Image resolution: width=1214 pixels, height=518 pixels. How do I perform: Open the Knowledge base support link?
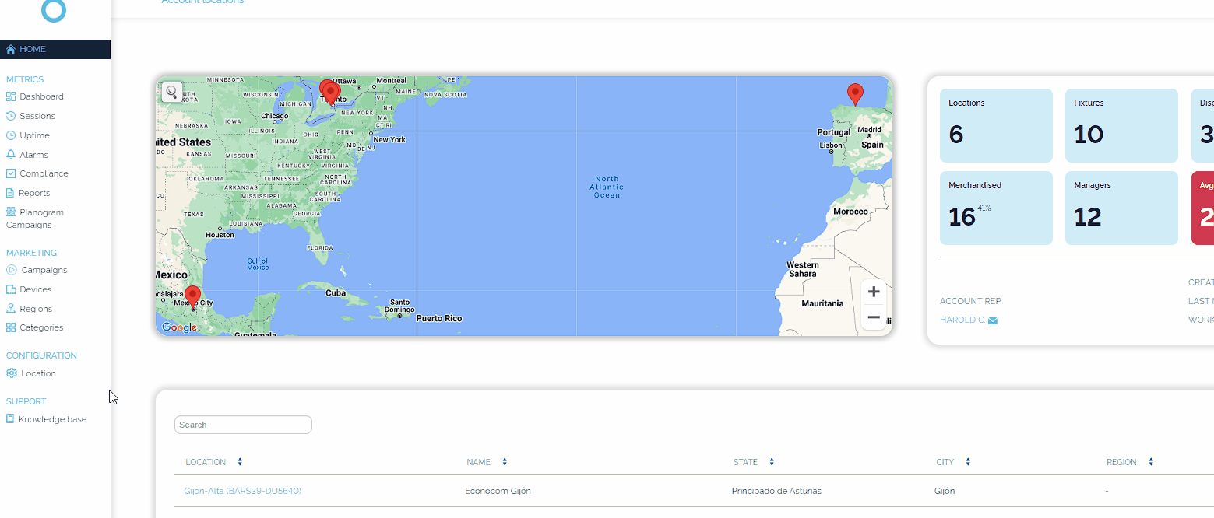(52, 419)
